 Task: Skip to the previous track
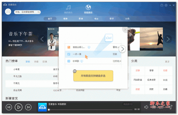(9, 107)
